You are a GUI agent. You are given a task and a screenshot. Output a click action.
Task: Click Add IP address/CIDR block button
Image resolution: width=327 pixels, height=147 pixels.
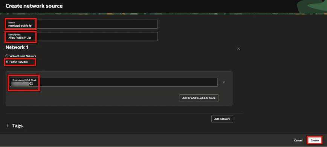199,98
